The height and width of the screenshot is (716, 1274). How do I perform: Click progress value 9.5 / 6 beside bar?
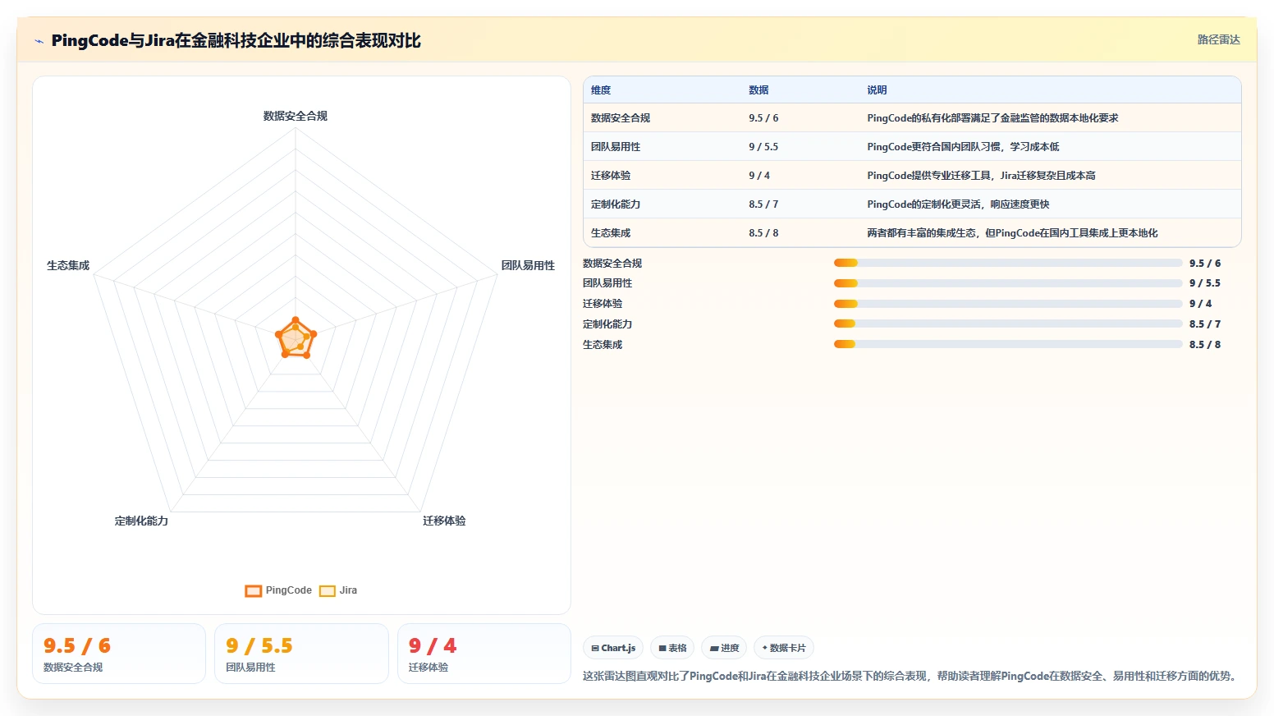point(1205,263)
